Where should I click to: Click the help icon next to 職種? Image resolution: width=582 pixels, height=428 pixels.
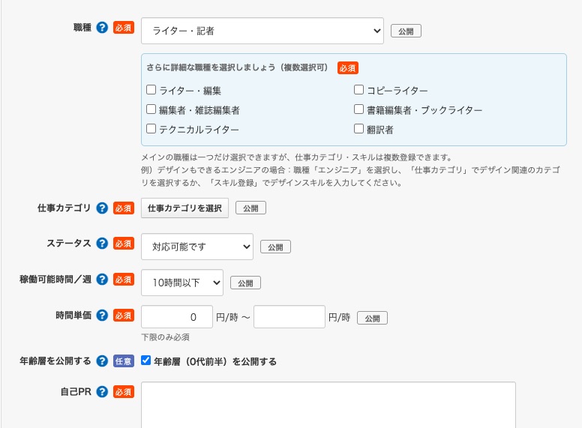[103, 28]
